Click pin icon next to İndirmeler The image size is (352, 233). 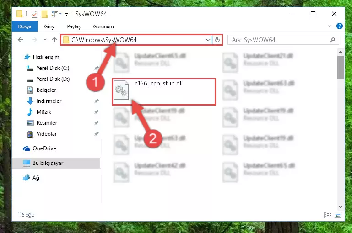(96, 101)
